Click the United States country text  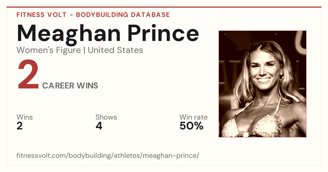[x=115, y=50]
